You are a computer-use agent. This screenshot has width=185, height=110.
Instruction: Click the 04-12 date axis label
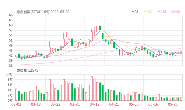click(x=94, y=104)
